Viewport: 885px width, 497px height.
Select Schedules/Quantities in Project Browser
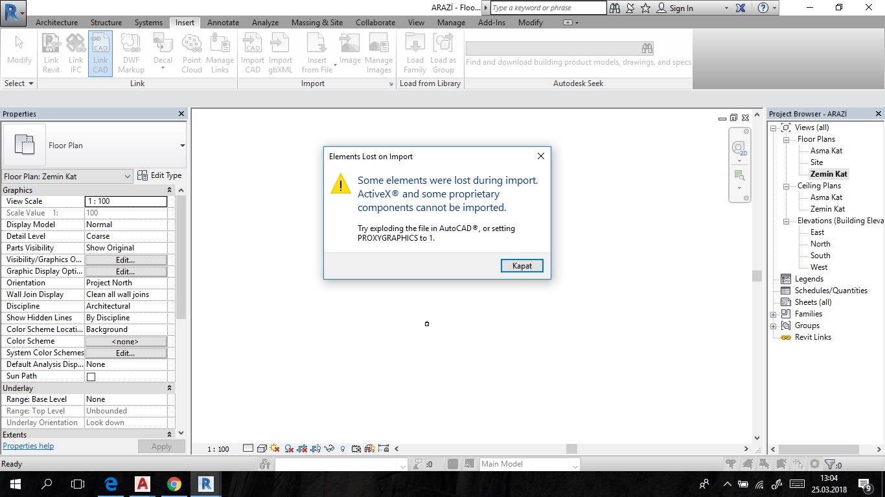tap(831, 291)
